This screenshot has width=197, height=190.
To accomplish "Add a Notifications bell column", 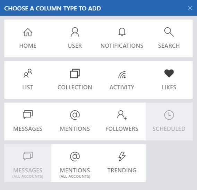I will tap(122, 32).
